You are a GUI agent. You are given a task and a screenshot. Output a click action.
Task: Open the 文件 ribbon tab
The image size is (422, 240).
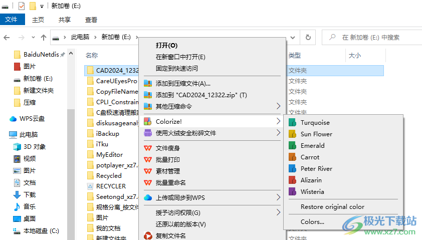point(12,20)
